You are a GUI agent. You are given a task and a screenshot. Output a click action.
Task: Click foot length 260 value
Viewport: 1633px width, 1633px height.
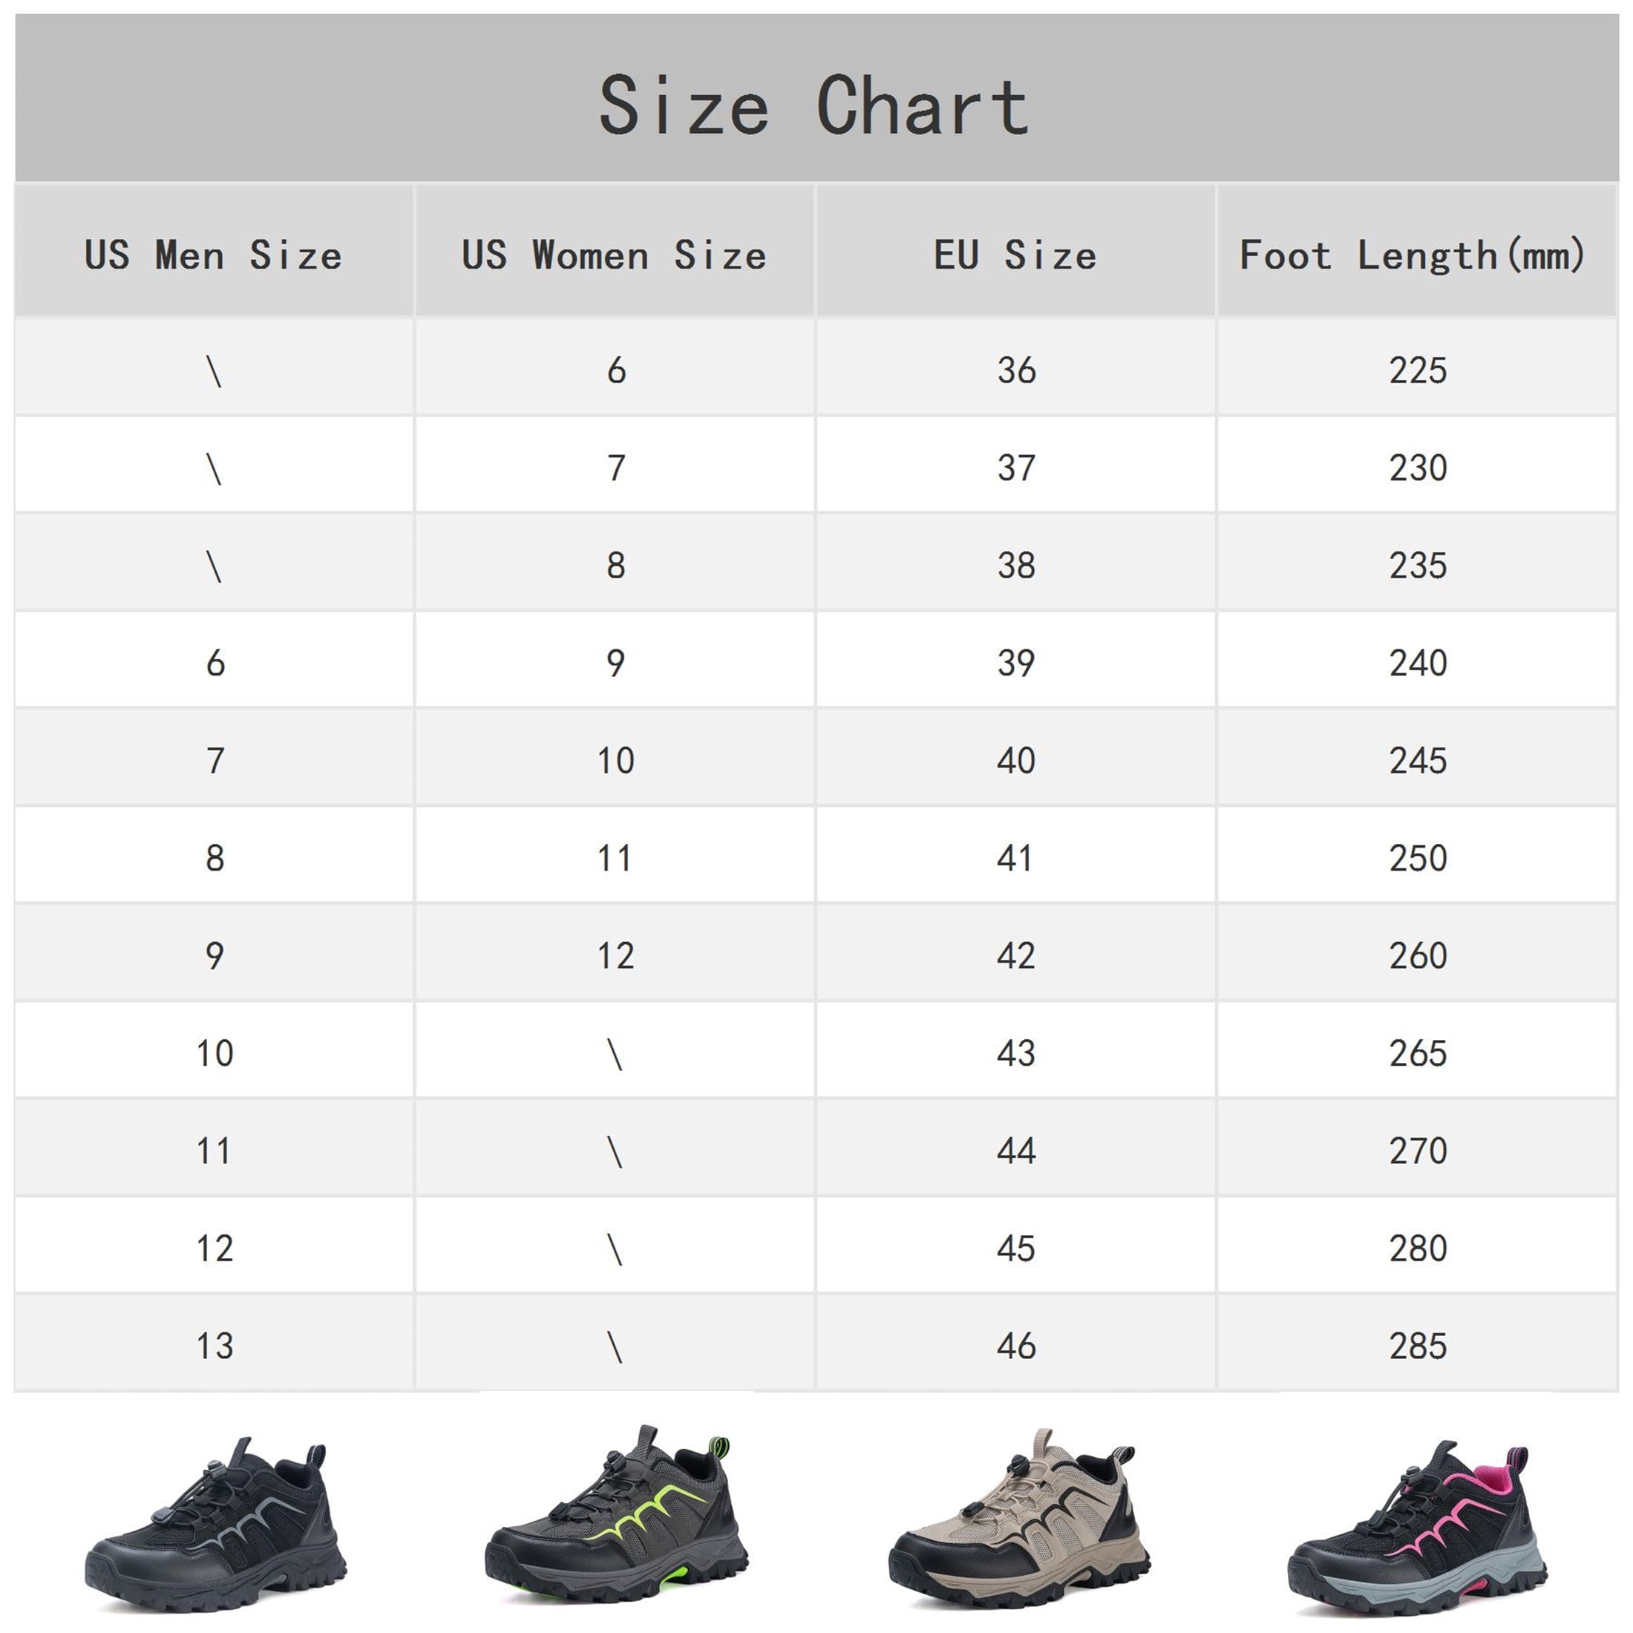[1418, 955]
